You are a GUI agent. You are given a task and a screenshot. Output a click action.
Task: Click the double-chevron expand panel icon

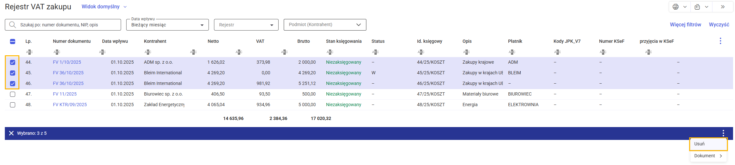723,7
